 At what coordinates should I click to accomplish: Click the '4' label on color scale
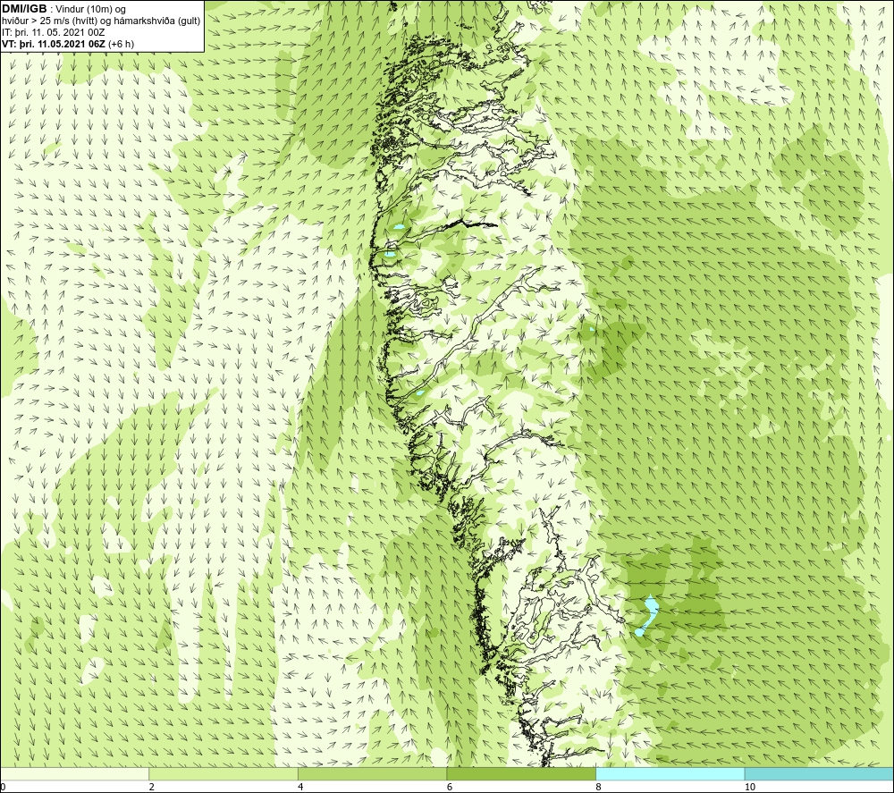click(x=300, y=787)
